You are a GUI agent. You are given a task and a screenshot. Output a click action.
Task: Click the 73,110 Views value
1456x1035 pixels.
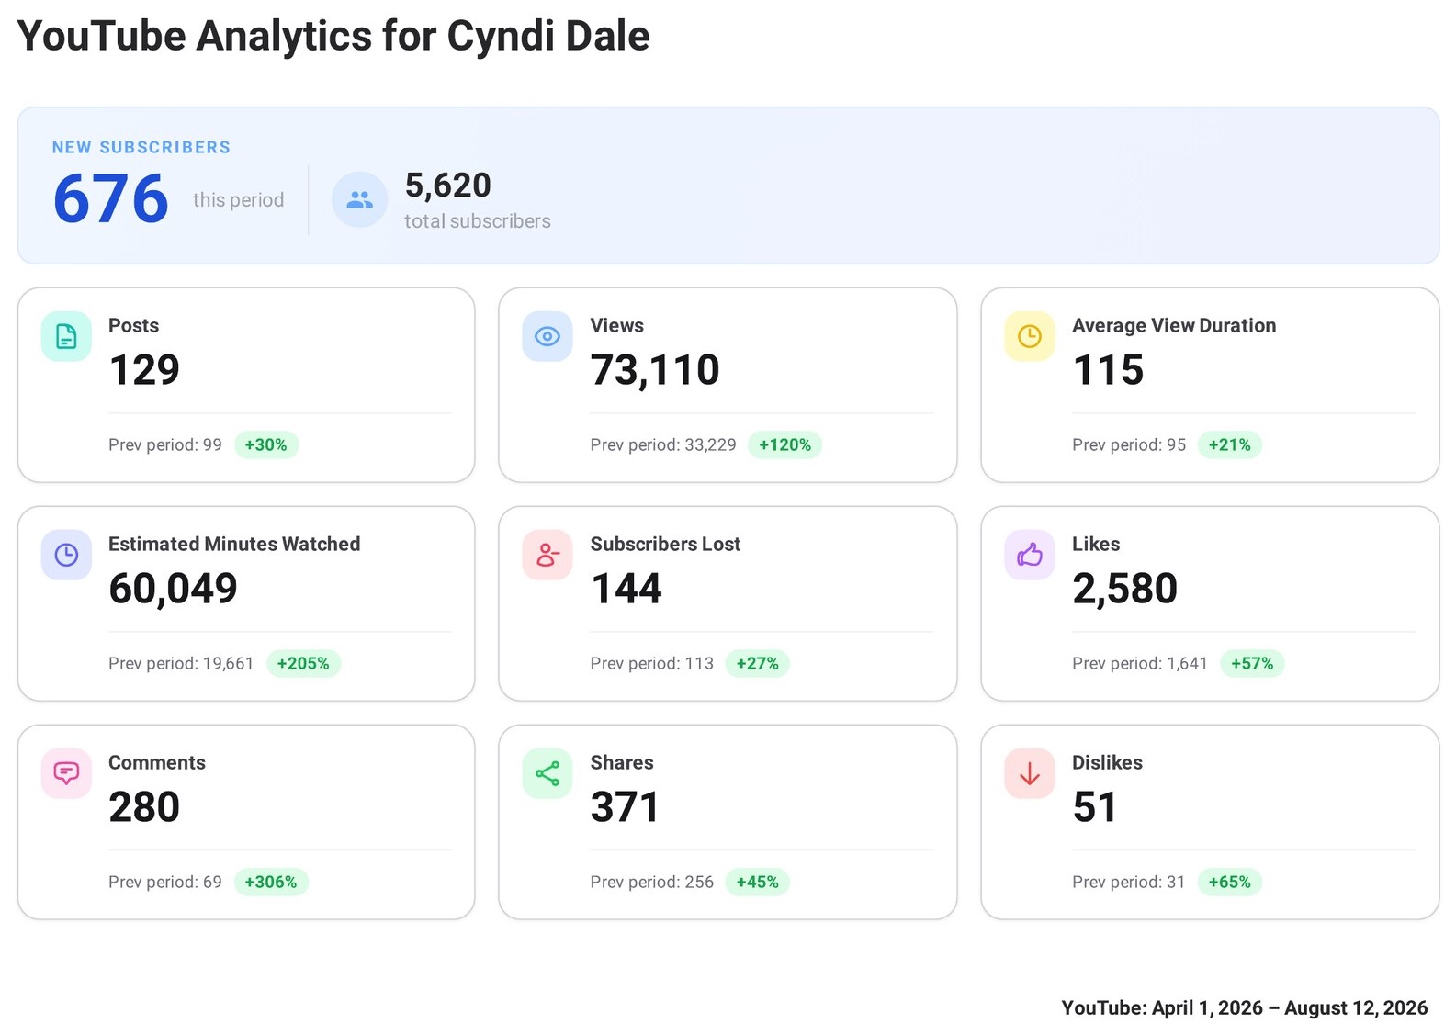[655, 370]
